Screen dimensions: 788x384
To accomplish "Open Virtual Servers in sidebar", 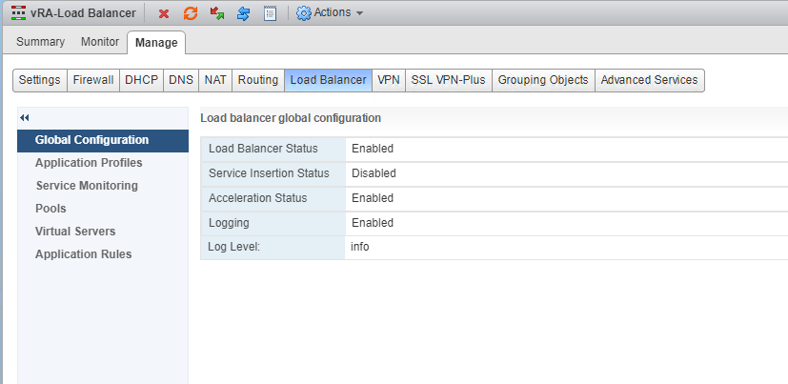I will click(75, 232).
